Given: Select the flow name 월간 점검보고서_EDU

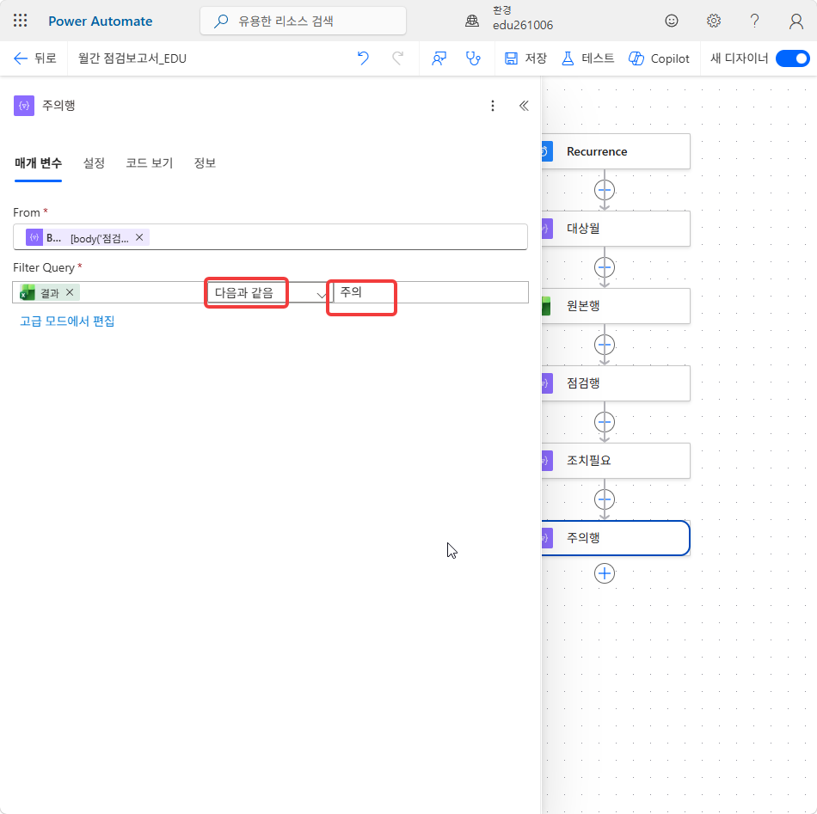Looking at the screenshot, I should point(132,58).
